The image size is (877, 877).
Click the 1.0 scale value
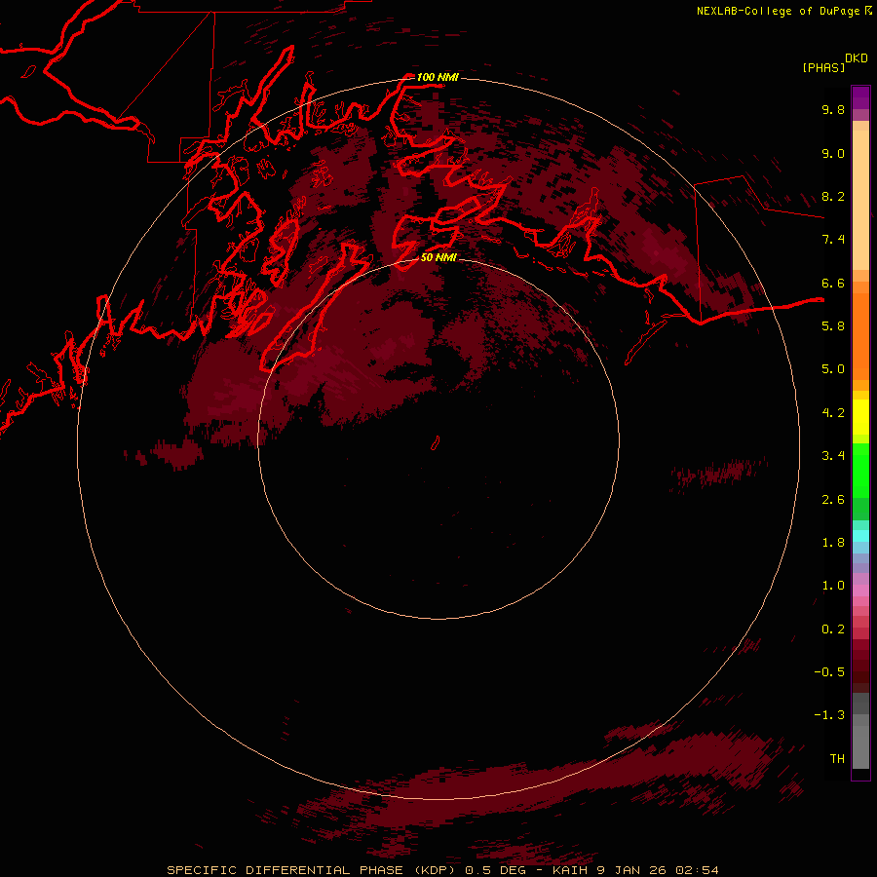point(833,586)
